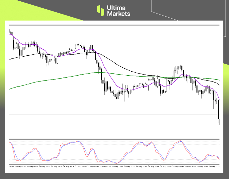This screenshot has height=179, width=229.
Task: Click the '26 May 05:00' time axis label
Action: click(32, 166)
